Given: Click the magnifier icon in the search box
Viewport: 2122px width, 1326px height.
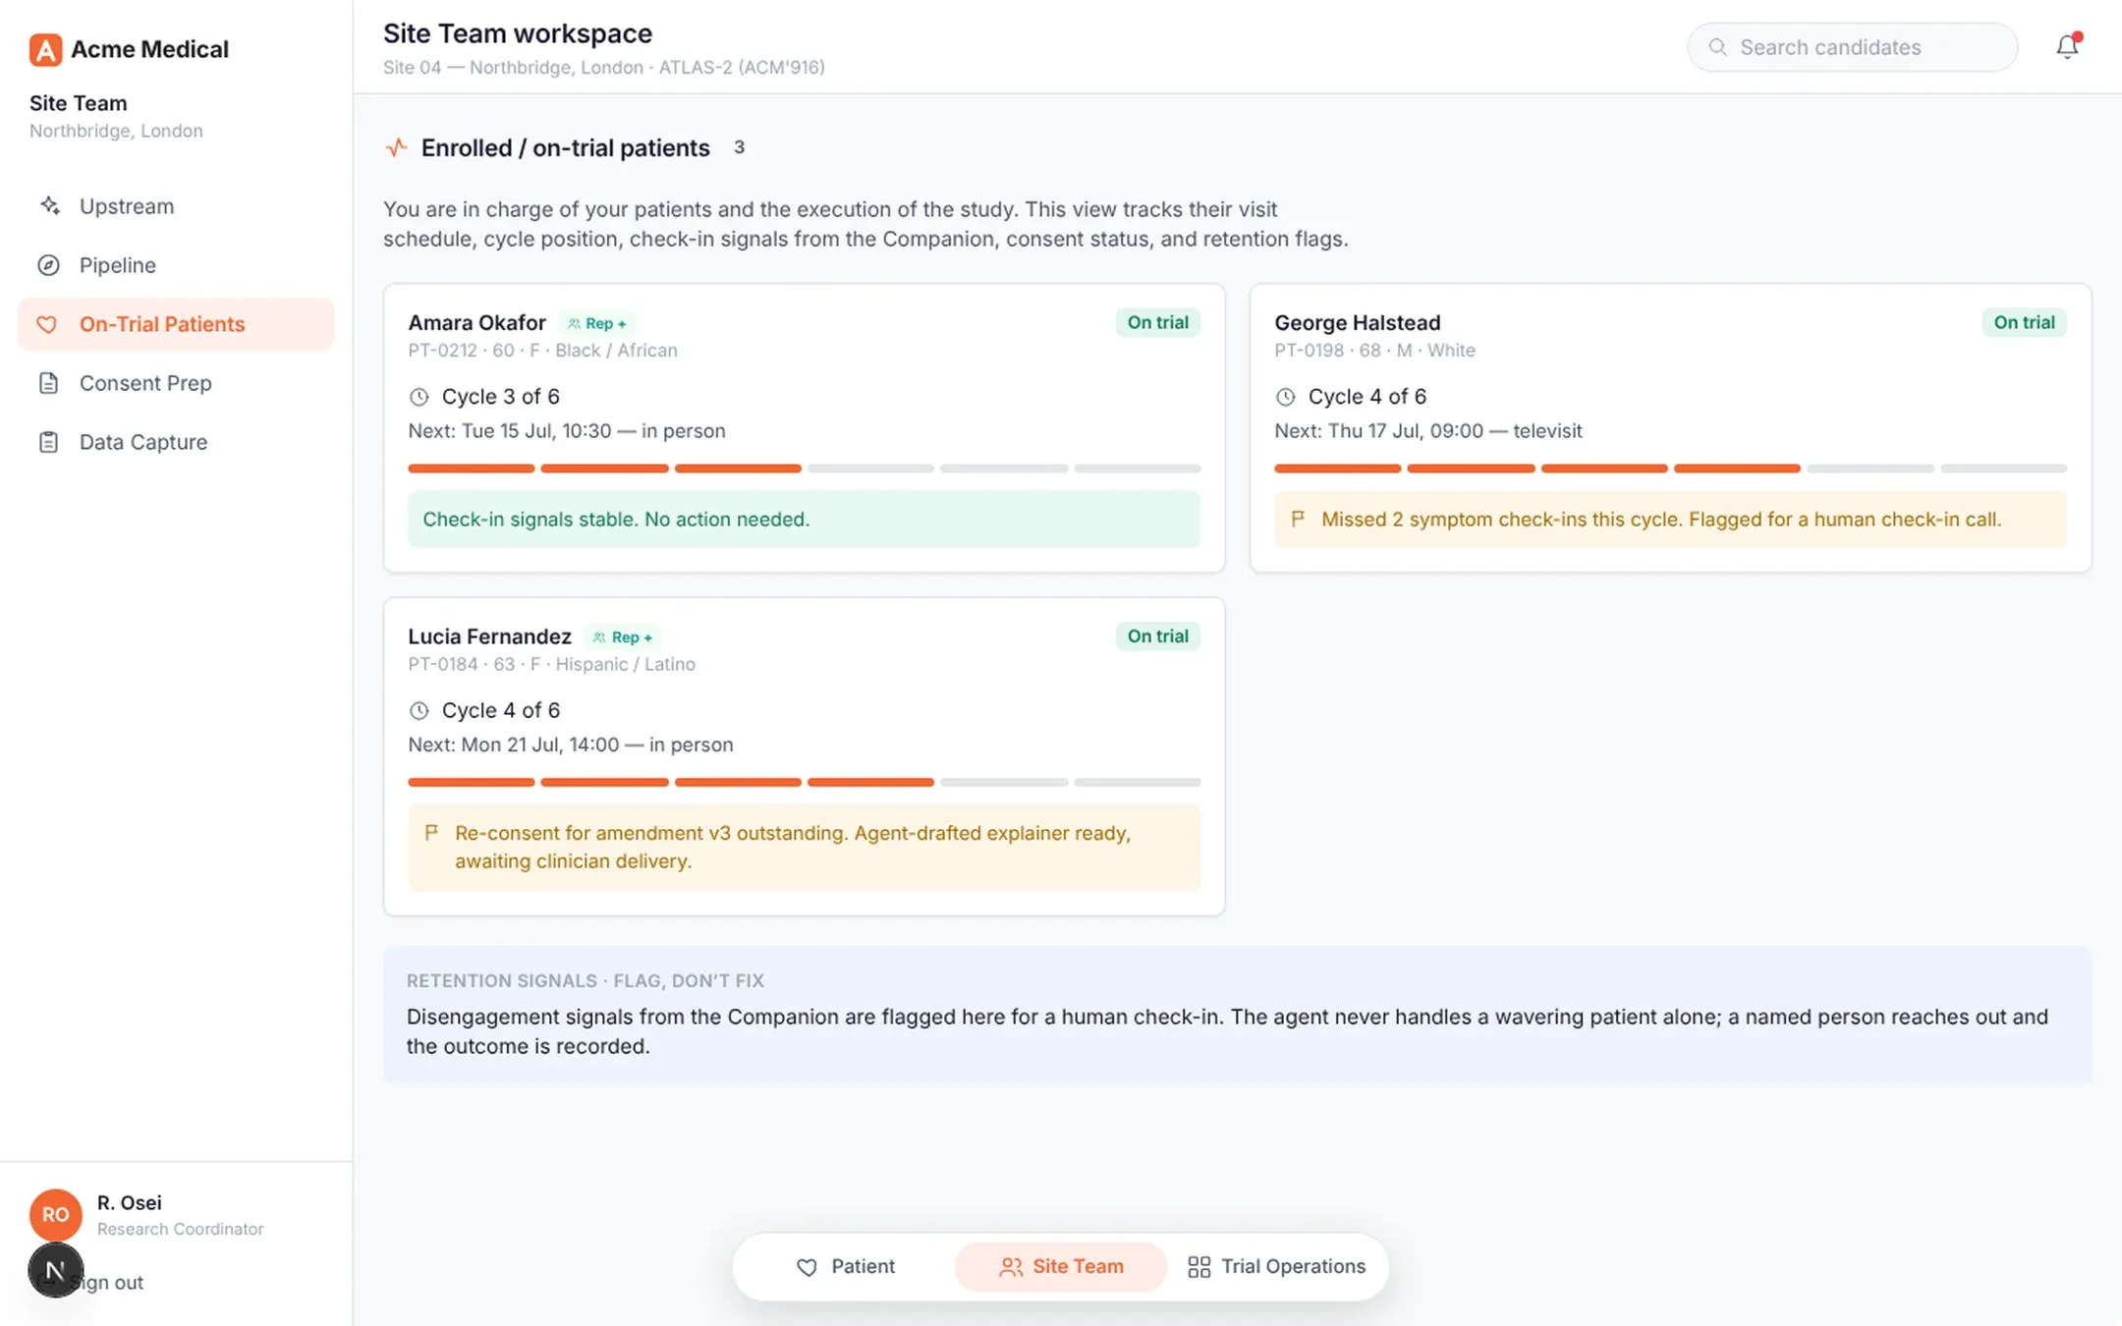Looking at the screenshot, I should click(1717, 47).
